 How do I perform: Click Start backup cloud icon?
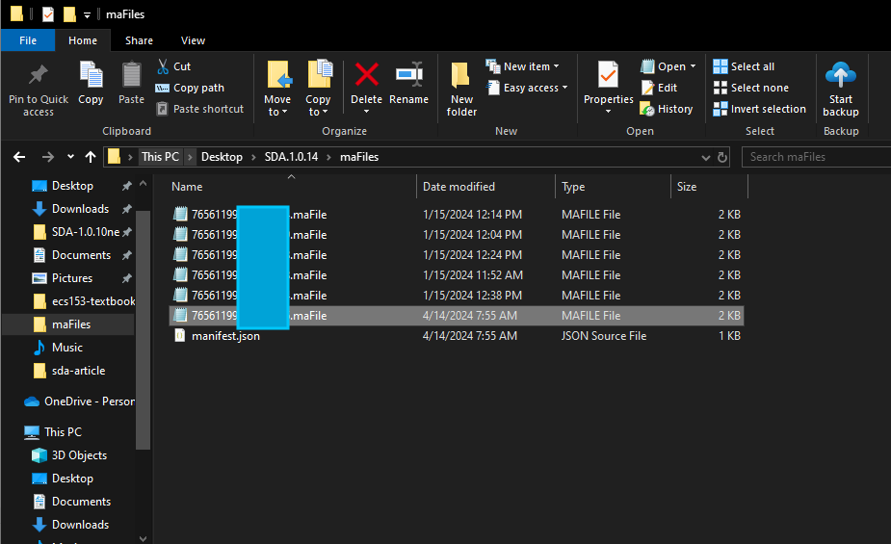(x=840, y=74)
